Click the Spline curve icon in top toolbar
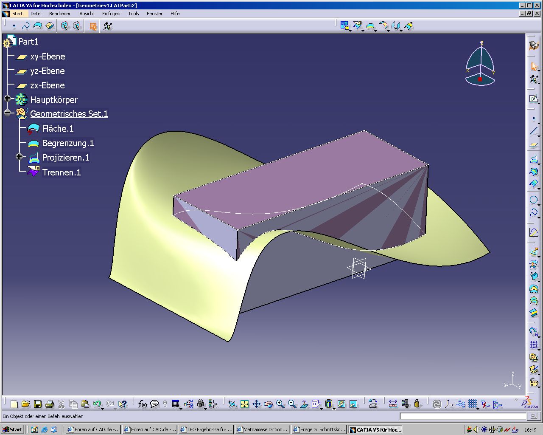The height and width of the screenshot is (435, 543). pos(26,26)
